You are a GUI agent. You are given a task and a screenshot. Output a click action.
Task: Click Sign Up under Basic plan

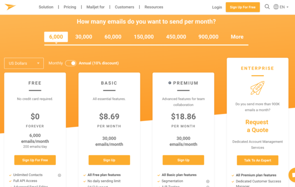tap(109, 160)
